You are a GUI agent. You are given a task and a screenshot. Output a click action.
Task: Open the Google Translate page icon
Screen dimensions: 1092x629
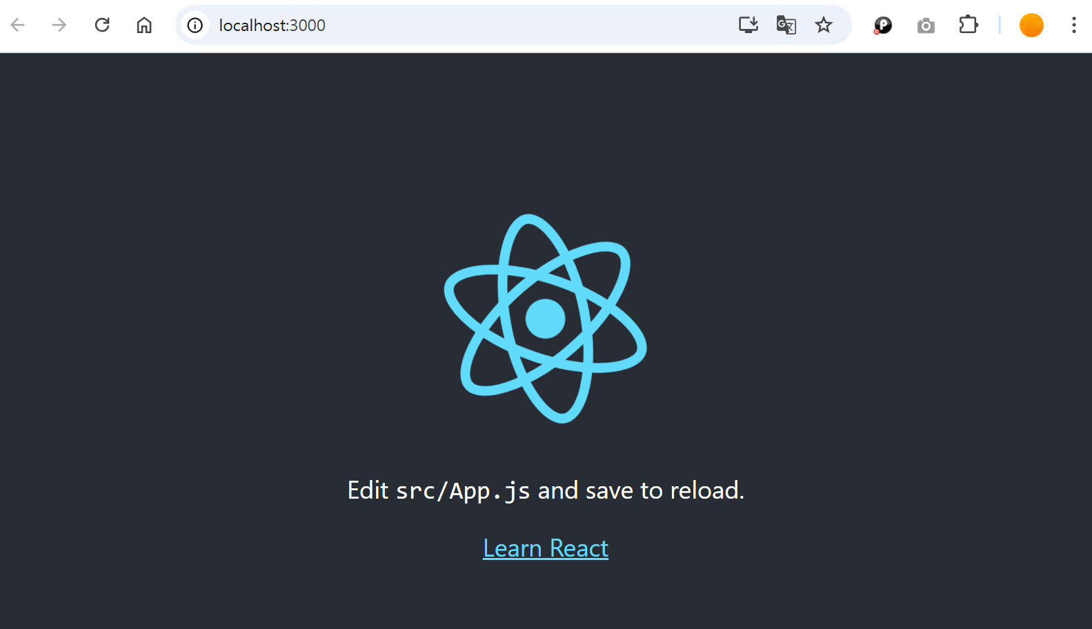(x=786, y=26)
